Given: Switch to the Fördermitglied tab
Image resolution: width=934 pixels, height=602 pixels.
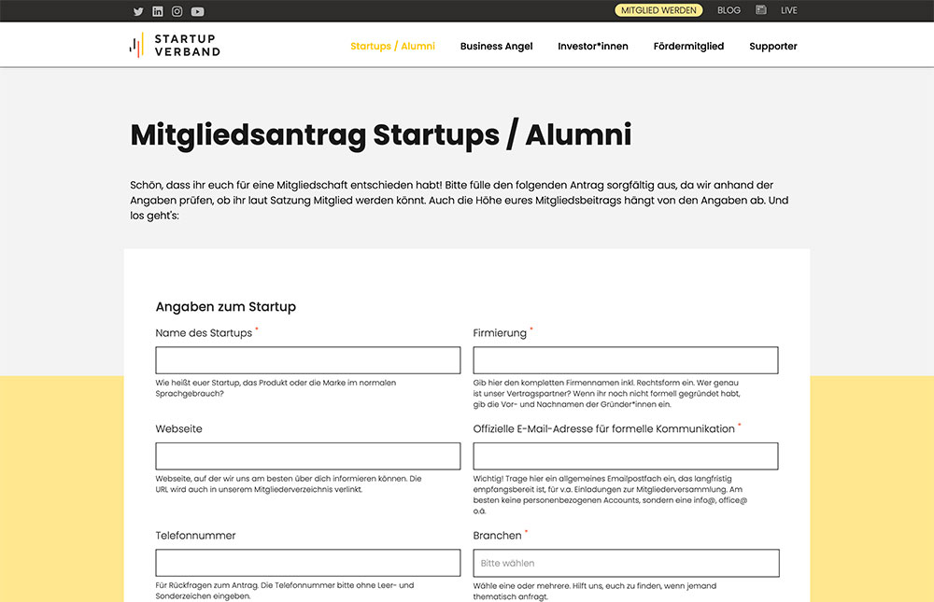Looking at the screenshot, I should click(688, 45).
